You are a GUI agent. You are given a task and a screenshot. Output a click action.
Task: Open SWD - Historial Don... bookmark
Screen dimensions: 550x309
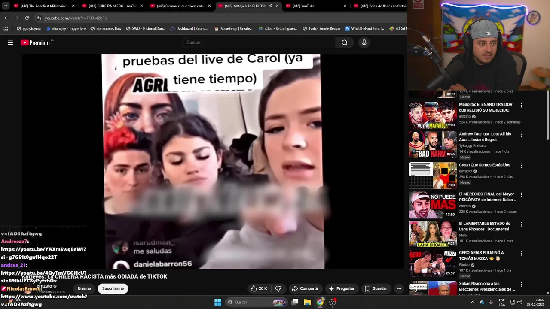pos(146,28)
